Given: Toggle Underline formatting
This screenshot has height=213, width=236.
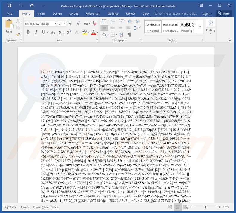Looking at the screenshot, I should click(x=44, y=32).
